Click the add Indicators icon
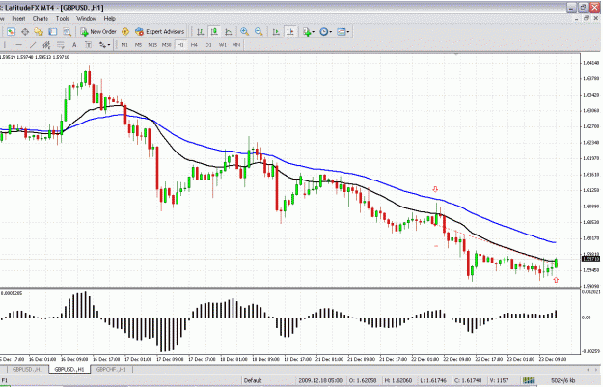Viewport: 603px width, 387px height. click(x=307, y=32)
